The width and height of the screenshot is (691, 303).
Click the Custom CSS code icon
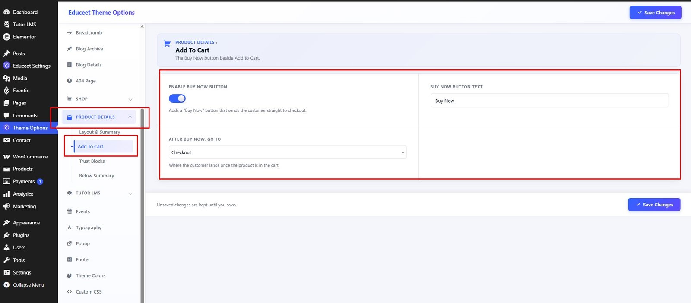69,292
